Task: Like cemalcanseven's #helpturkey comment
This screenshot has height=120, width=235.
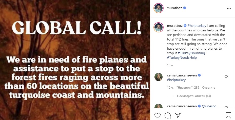Action: (226, 77)
